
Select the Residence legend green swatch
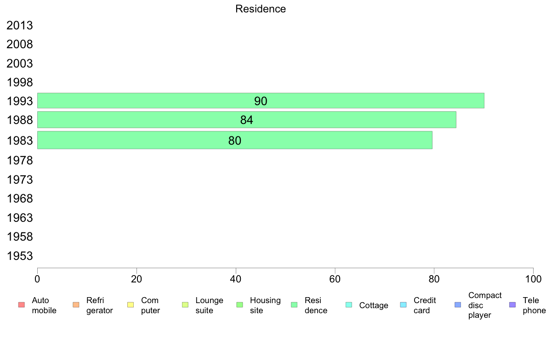(x=294, y=305)
